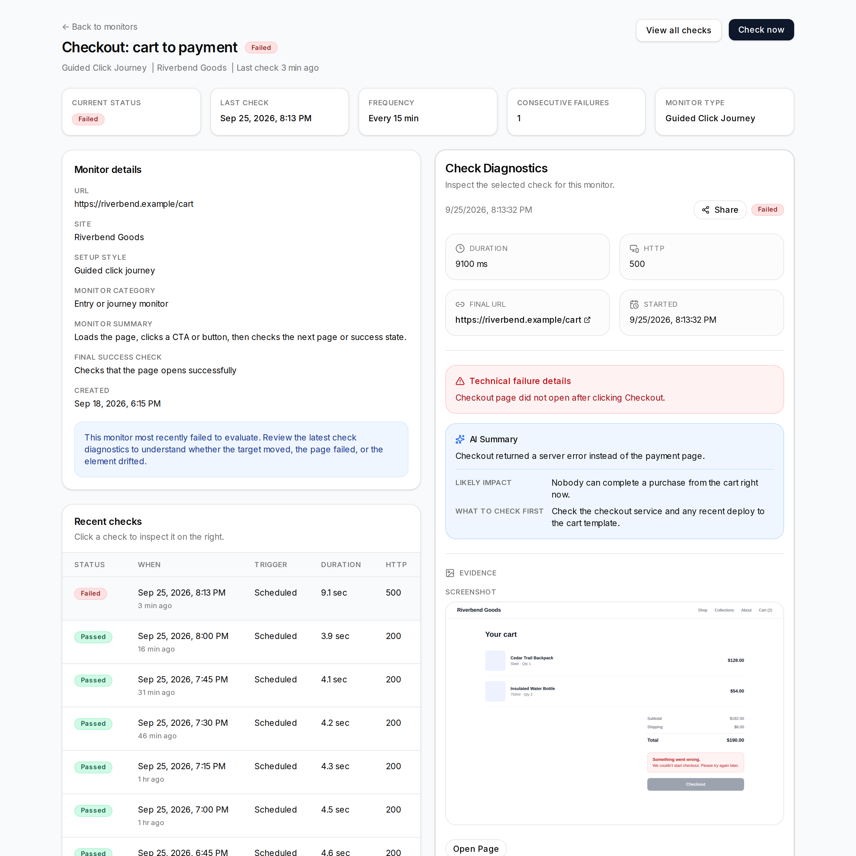This screenshot has height=856, width=856.
Task: Click the WHEN column header
Action: [149, 564]
